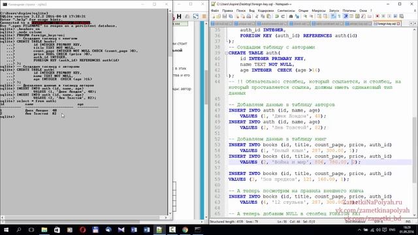The image size is (418, 235).
Task: Open the Макросы menu in Notepad++
Action: 319,10
